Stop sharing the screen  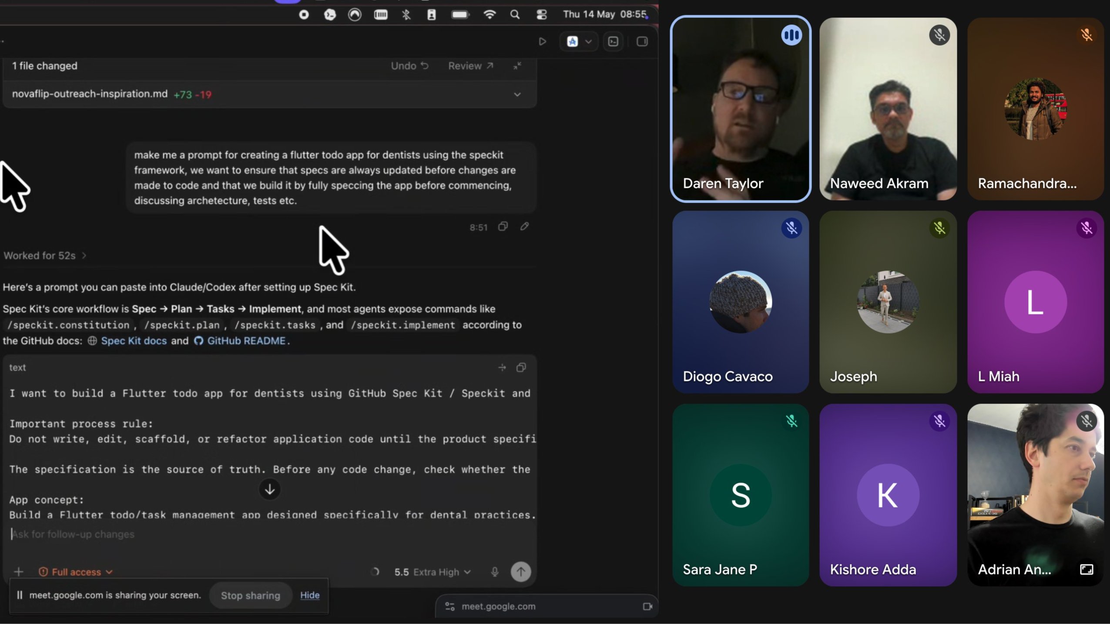point(250,595)
